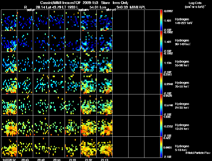Image resolution: width=212 pixels, height=161 pixels.
Task: Select the 'Hydrogen 149-227 keV' label
Action: [183, 21]
